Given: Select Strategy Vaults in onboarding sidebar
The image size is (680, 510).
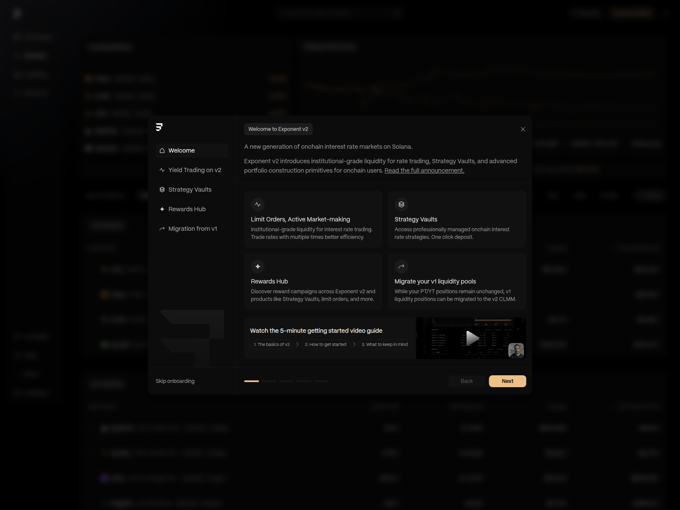Looking at the screenshot, I should pos(192,190).
